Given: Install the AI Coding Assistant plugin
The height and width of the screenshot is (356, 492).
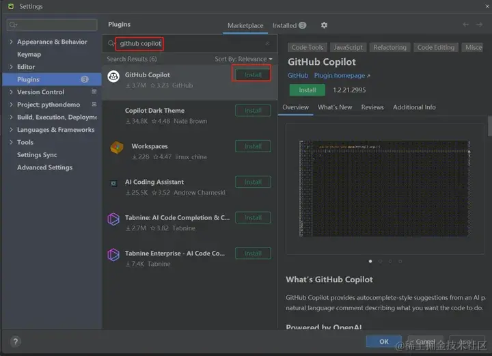Looking at the screenshot, I should (x=253, y=182).
